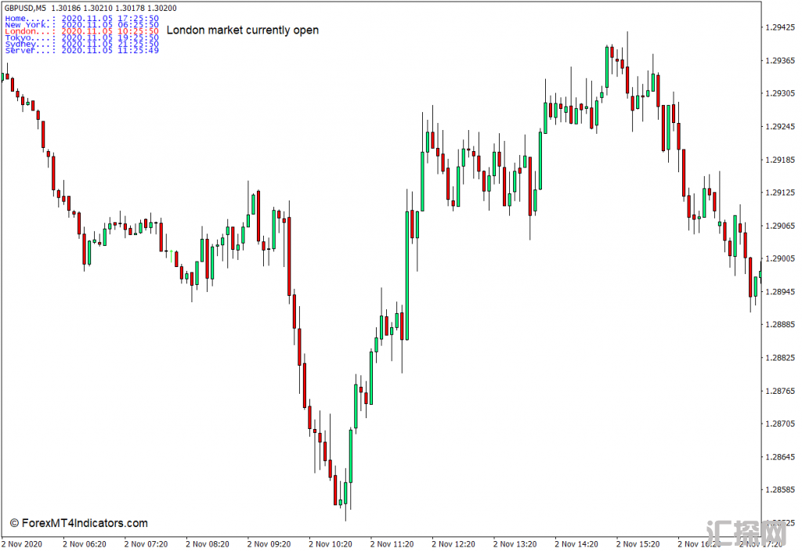Image resolution: width=802 pixels, height=552 pixels.
Task: Select the 1.28585 price axis label
Action: 780,490
